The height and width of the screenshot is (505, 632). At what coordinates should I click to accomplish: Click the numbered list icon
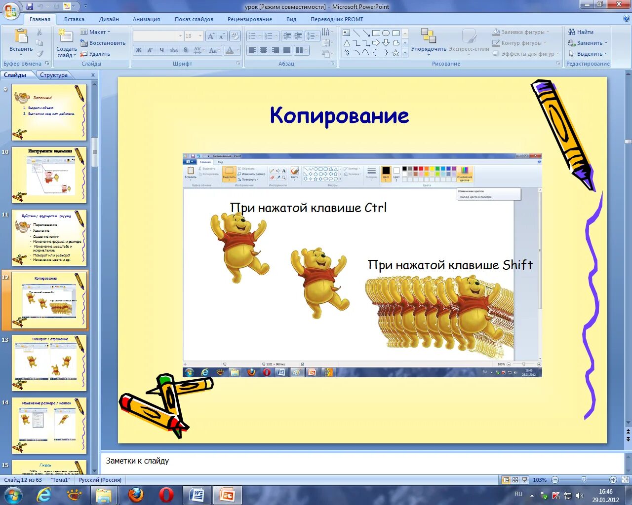click(270, 36)
